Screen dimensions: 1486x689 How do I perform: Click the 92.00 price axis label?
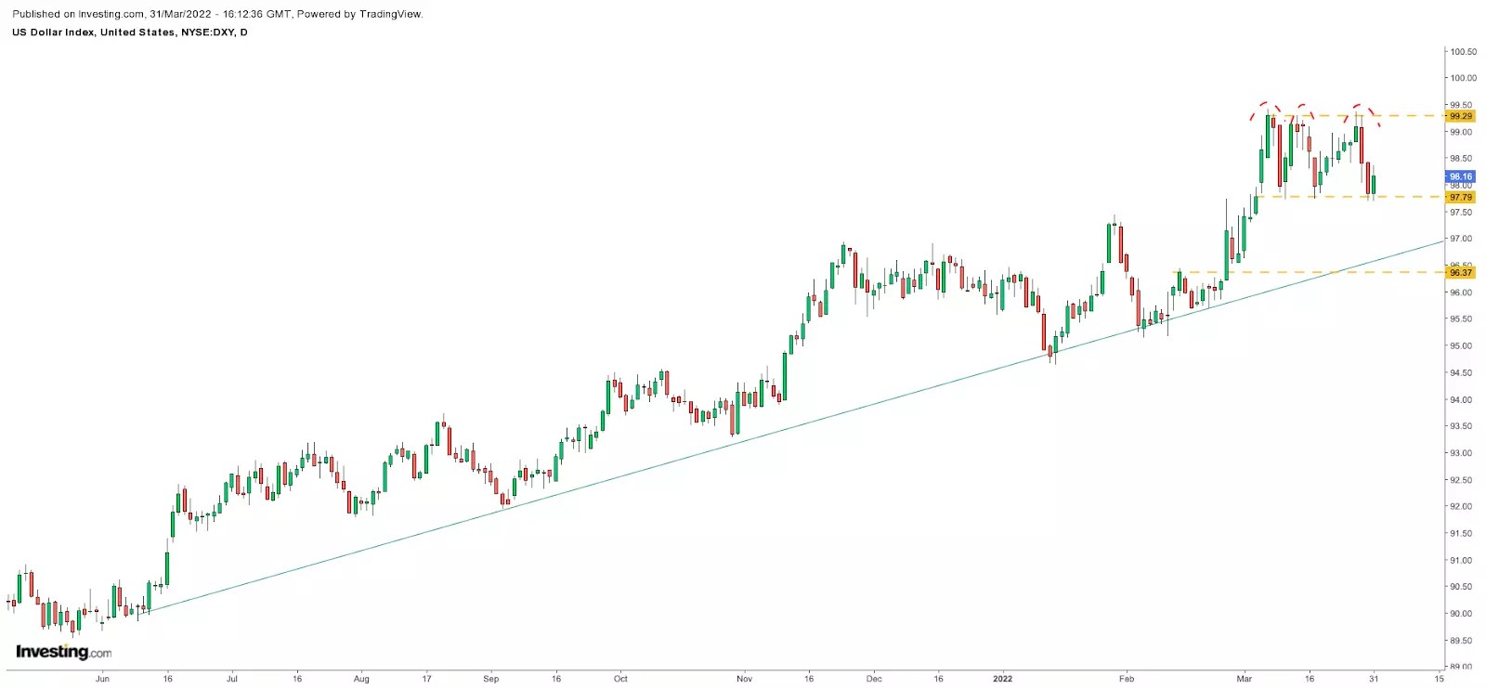(1461, 507)
